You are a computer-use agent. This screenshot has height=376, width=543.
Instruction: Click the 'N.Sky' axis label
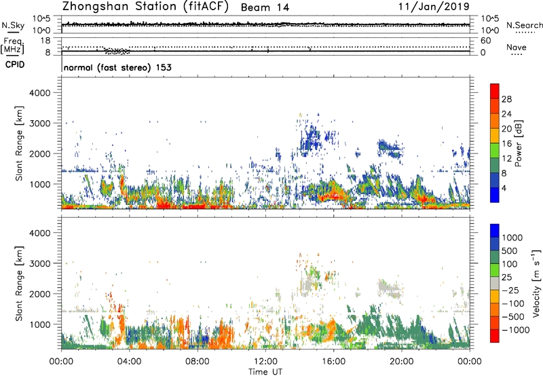click(13, 26)
